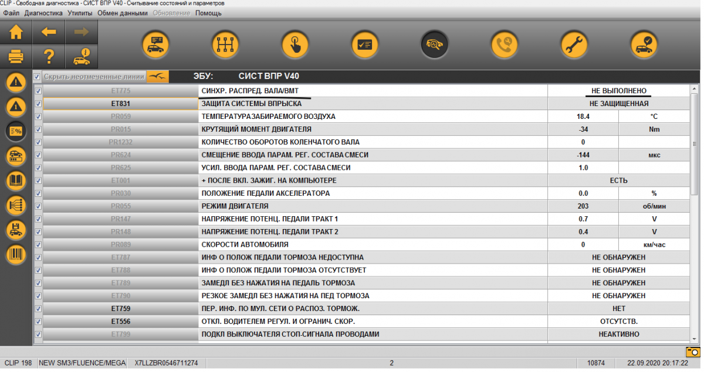704x372 pixels.
Task: Click the barcode sidebar icon
Action: [x=16, y=254]
